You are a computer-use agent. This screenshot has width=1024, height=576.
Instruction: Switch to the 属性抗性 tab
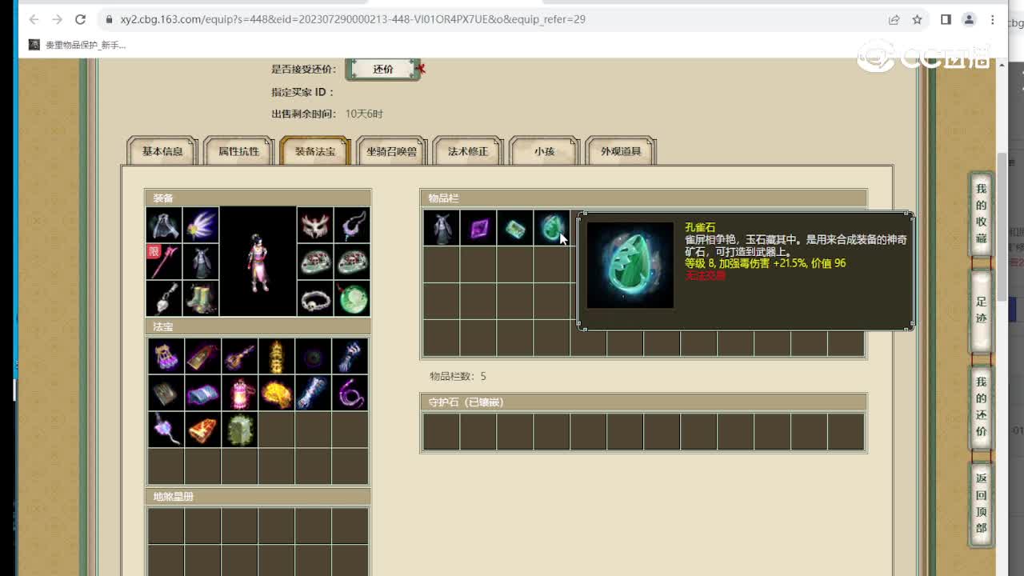click(x=239, y=151)
